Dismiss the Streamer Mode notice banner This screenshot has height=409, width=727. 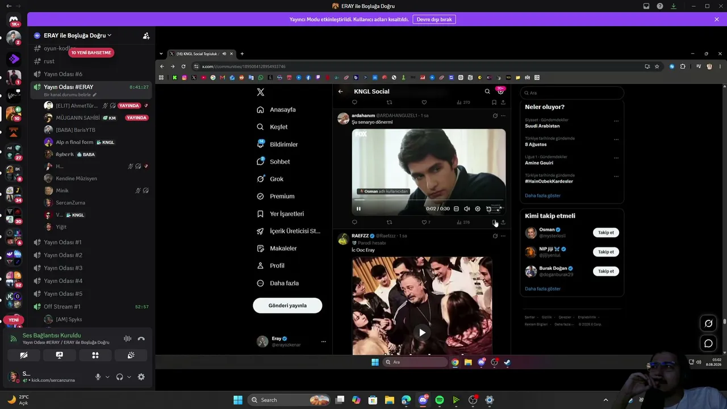[717, 19]
